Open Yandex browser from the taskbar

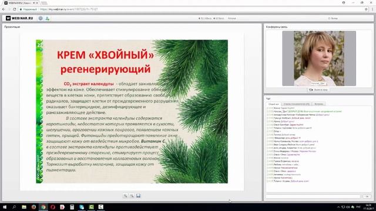[62, 207]
